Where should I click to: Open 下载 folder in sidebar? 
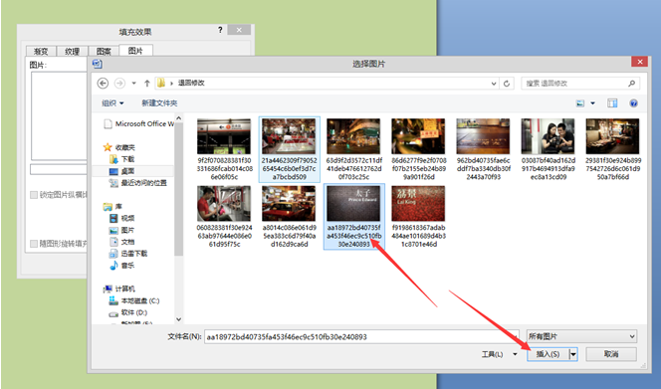(x=121, y=159)
